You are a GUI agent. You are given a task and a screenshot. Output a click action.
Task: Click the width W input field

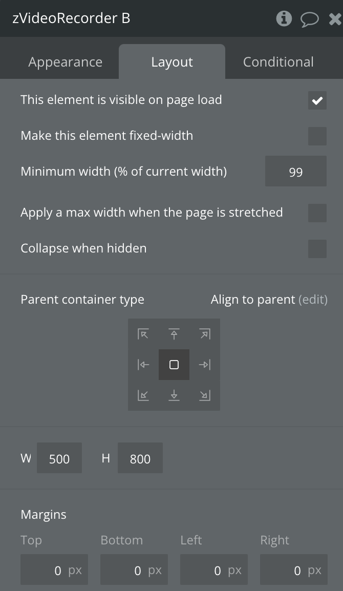point(59,458)
